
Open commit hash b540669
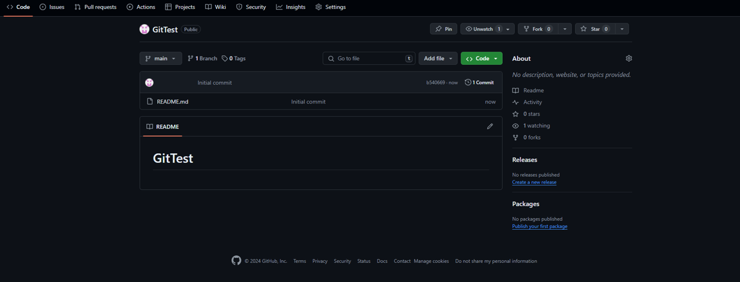click(435, 82)
